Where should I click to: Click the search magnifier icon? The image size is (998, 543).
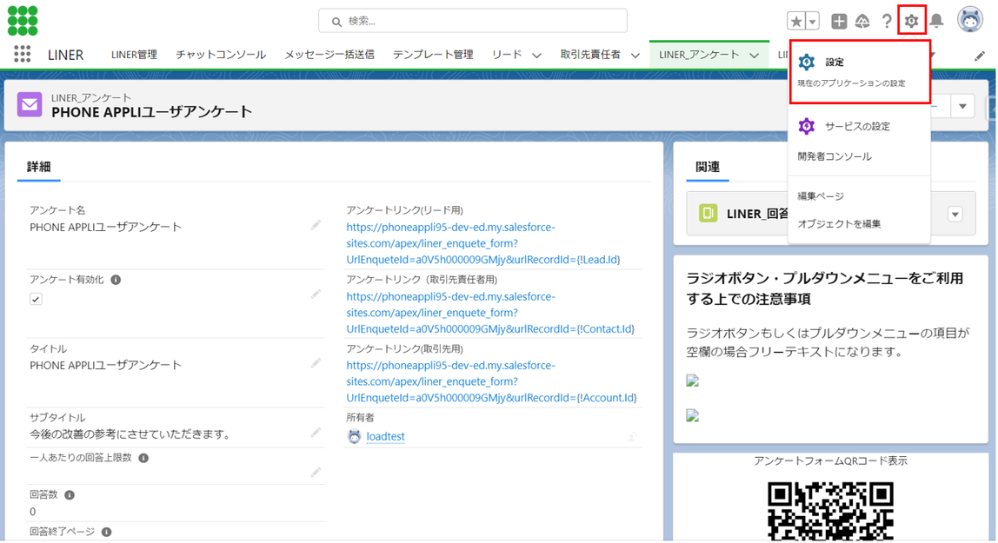tap(336, 22)
